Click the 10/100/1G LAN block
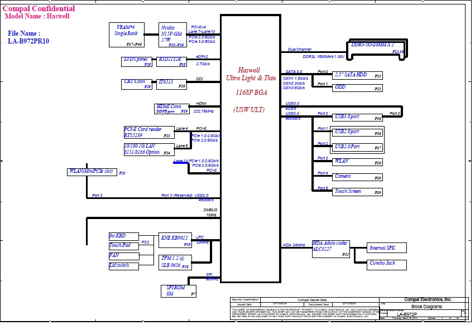 [148, 149]
